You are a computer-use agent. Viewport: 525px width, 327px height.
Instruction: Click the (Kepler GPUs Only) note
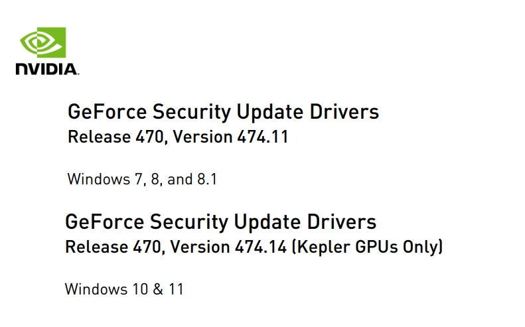pyautogui.click(x=367, y=247)
